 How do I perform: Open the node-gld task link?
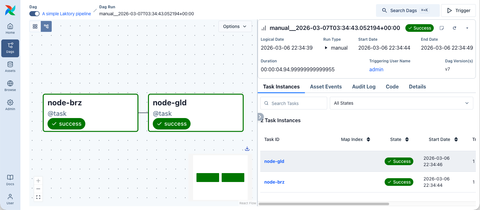[x=274, y=161]
